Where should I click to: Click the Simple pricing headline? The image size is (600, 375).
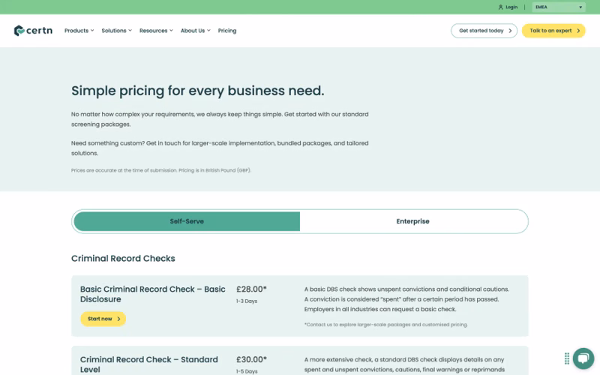pos(197,91)
